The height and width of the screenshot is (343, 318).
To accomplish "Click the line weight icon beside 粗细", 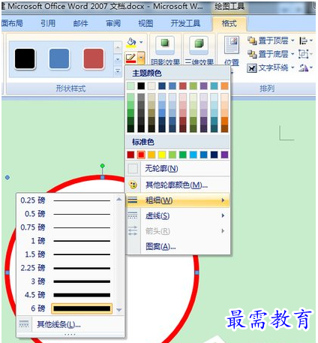I will click(133, 200).
